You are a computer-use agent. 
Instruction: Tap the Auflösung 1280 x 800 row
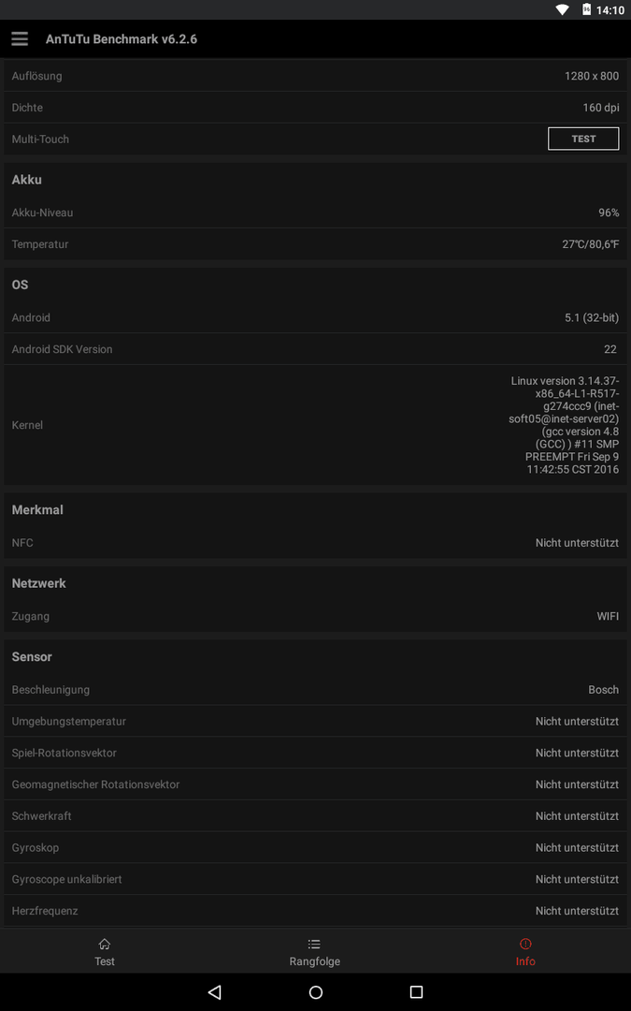pos(316,76)
